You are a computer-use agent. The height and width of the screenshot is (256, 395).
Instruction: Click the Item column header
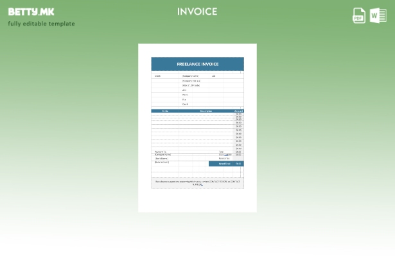coord(165,111)
